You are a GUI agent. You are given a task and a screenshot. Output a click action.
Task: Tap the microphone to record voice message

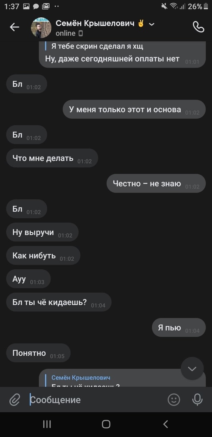coord(197,400)
